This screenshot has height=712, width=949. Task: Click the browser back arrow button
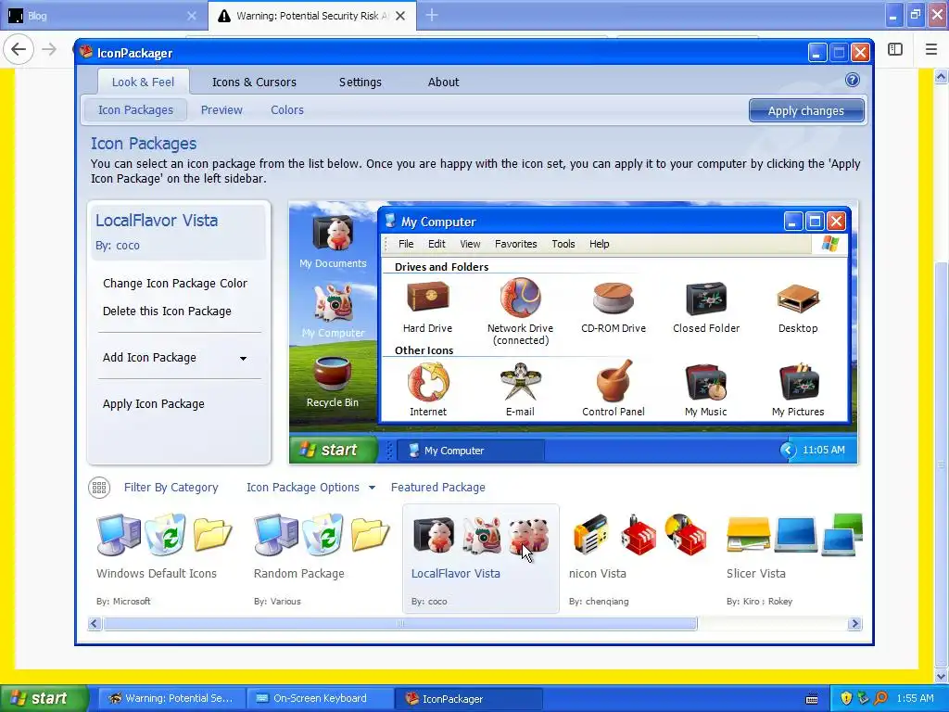coord(19,49)
